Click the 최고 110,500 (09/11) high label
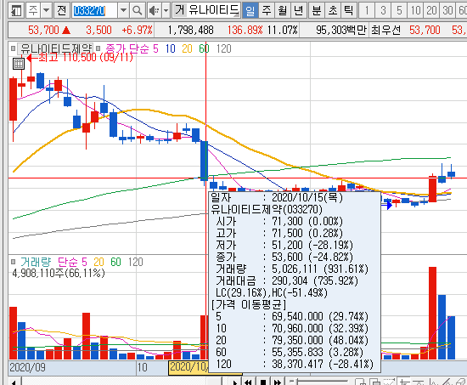The image size is (467, 385). pos(86,57)
